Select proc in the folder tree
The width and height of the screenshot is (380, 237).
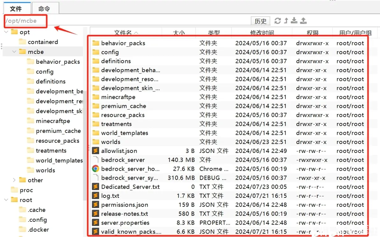(x=26, y=190)
